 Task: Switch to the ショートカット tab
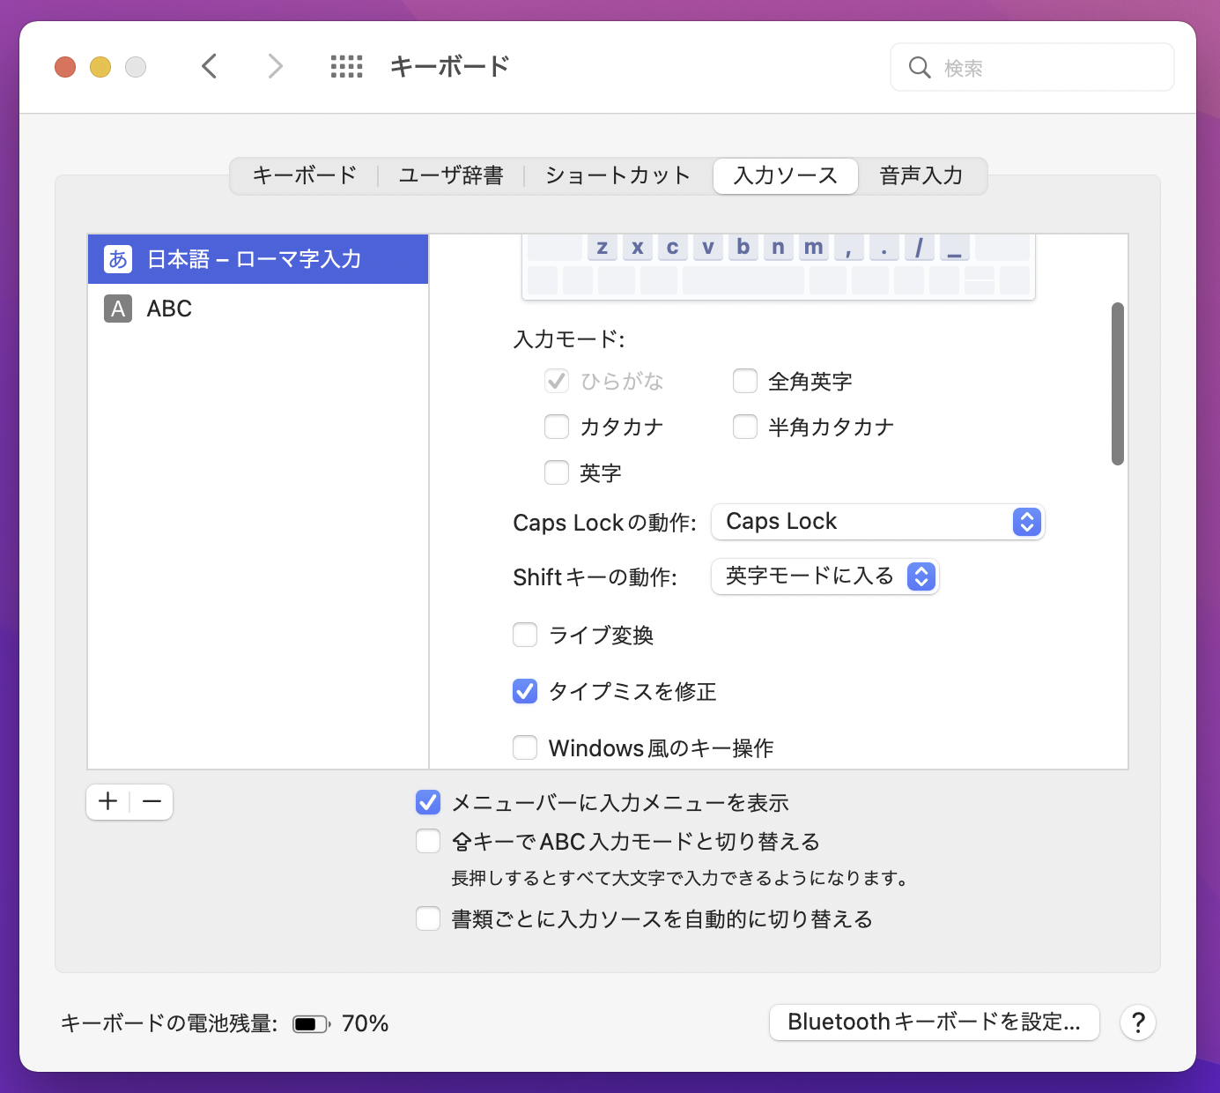pos(617,175)
